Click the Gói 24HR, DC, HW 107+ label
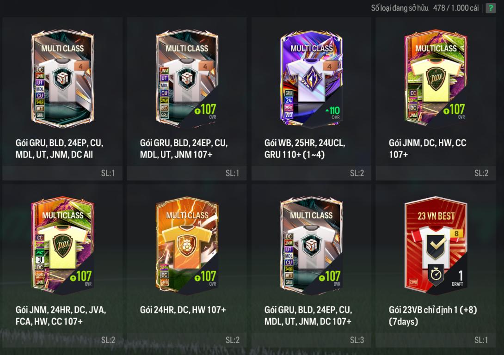 click(183, 310)
